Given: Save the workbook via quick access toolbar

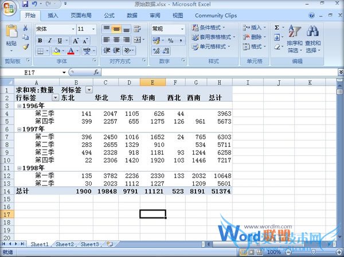Looking at the screenshot, I should 25,4.
